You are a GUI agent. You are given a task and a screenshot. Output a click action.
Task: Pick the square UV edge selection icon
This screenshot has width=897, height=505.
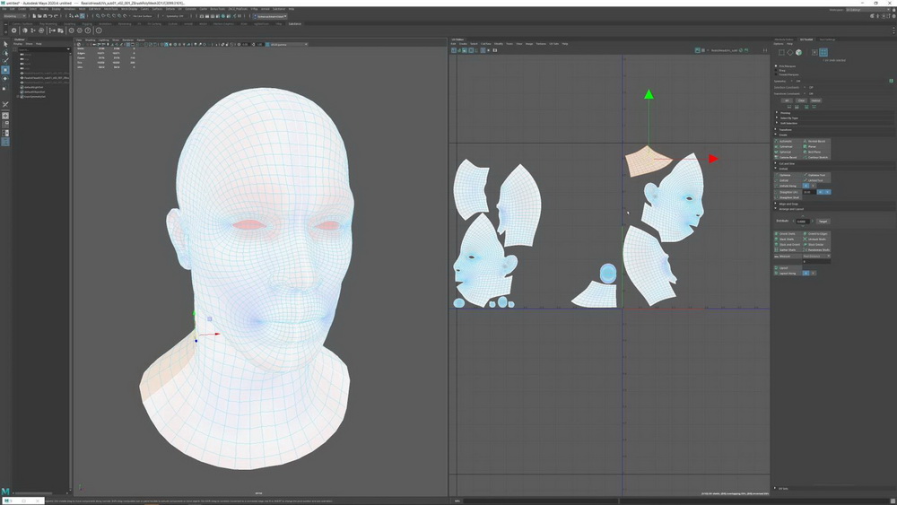point(781,53)
